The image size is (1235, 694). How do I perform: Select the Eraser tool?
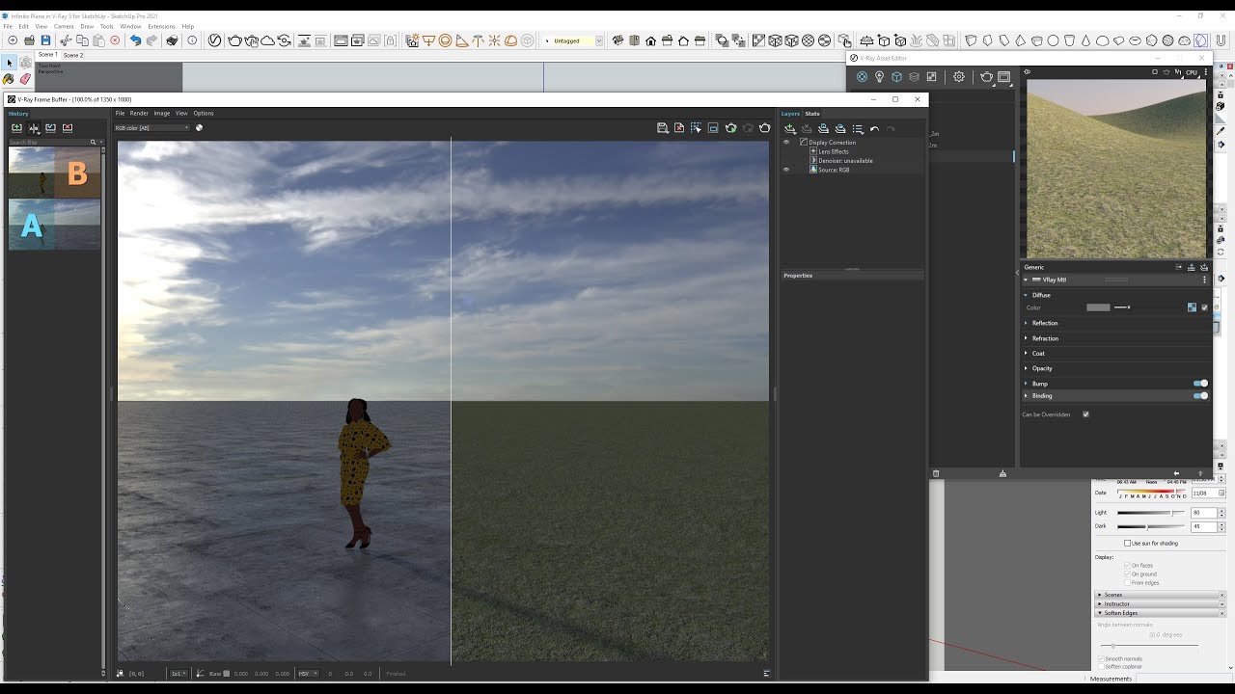[x=25, y=79]
